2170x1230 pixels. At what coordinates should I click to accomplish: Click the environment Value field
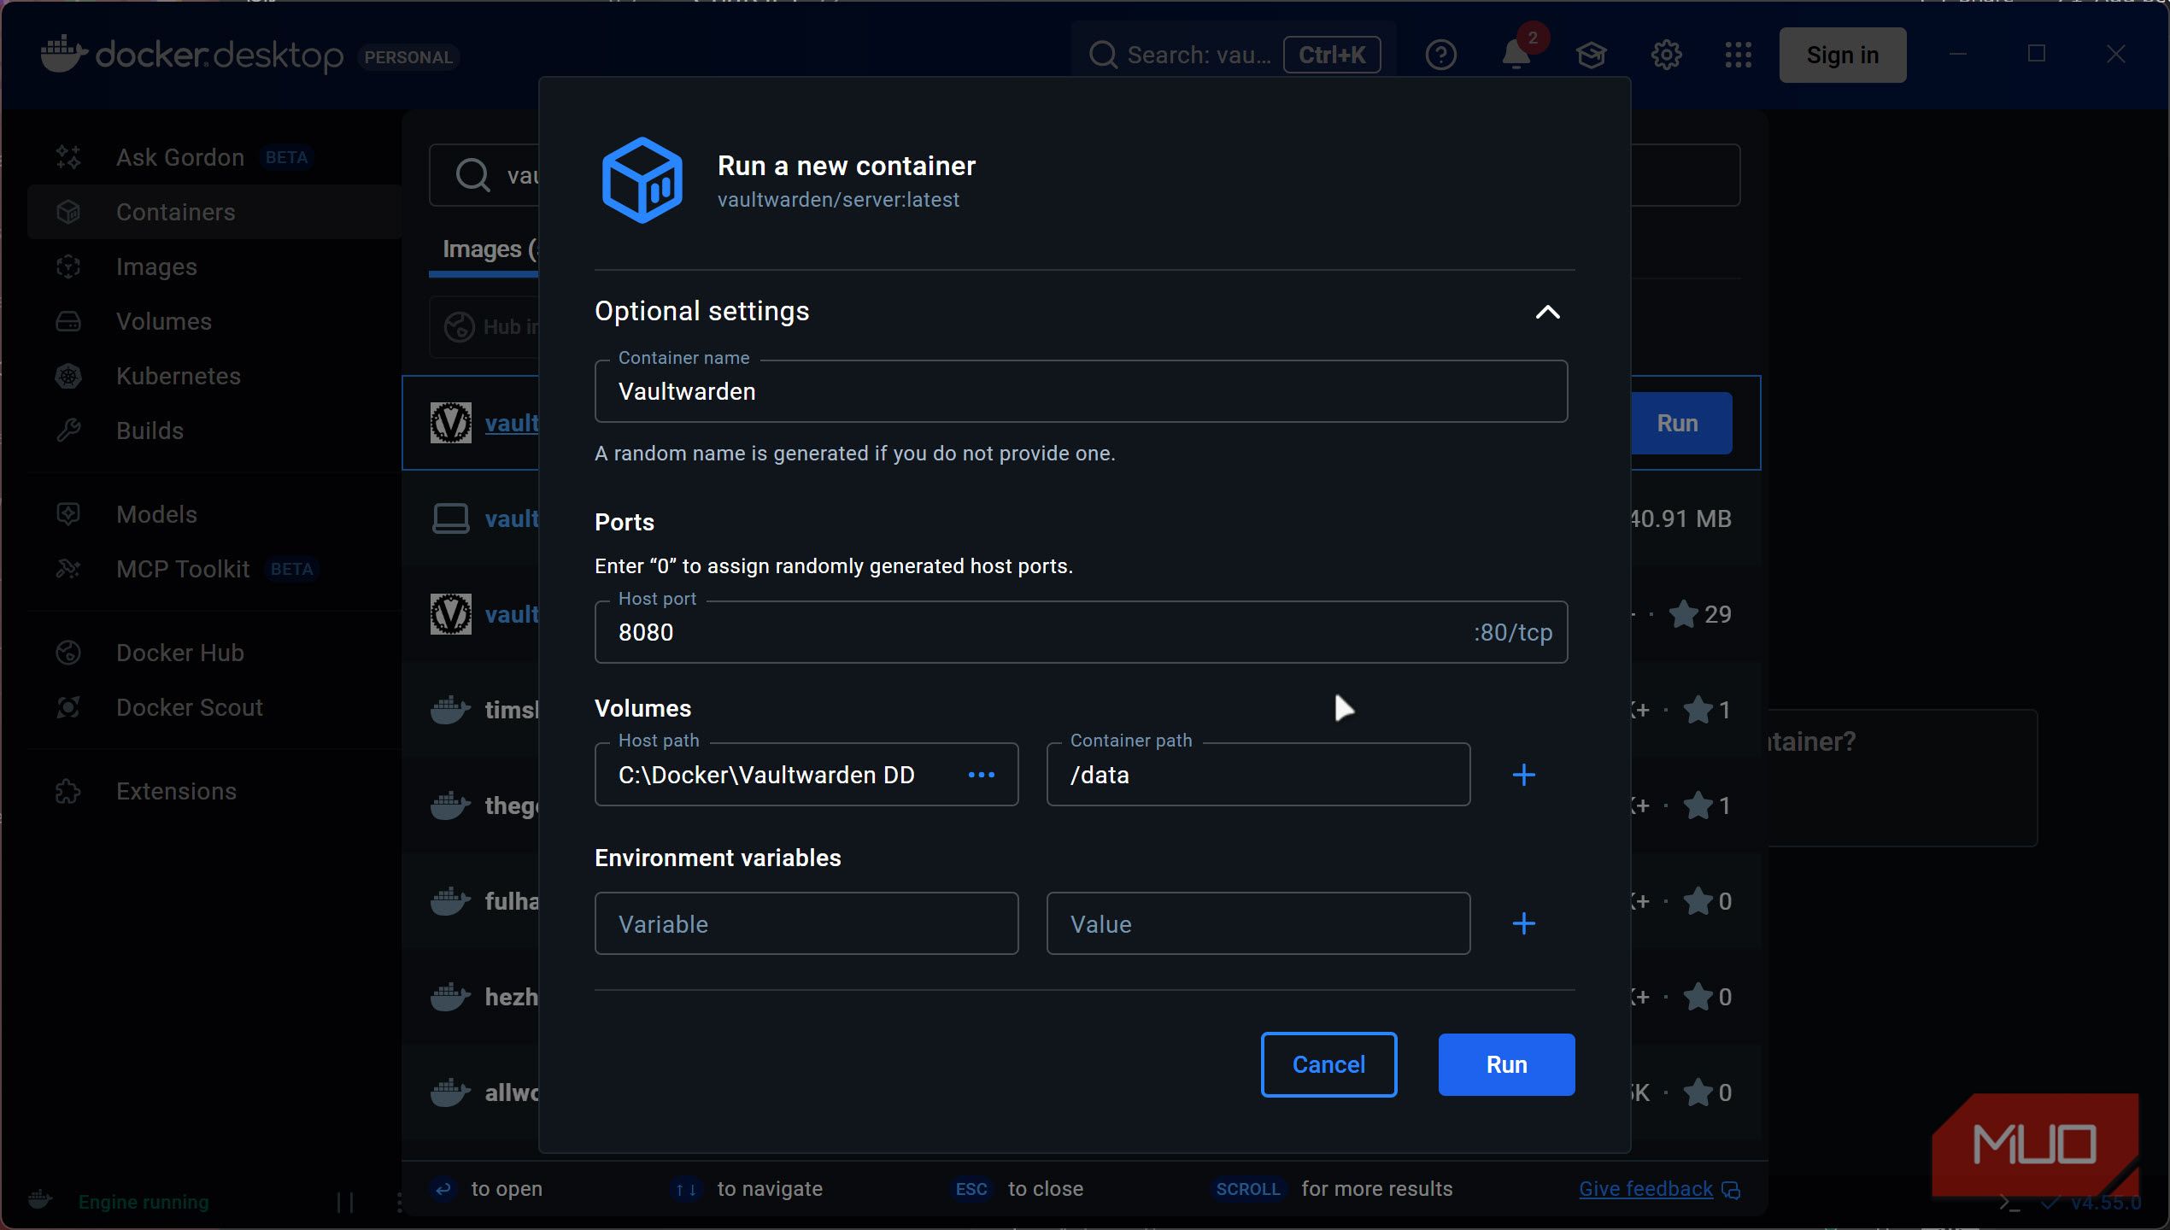point(1258,923)
